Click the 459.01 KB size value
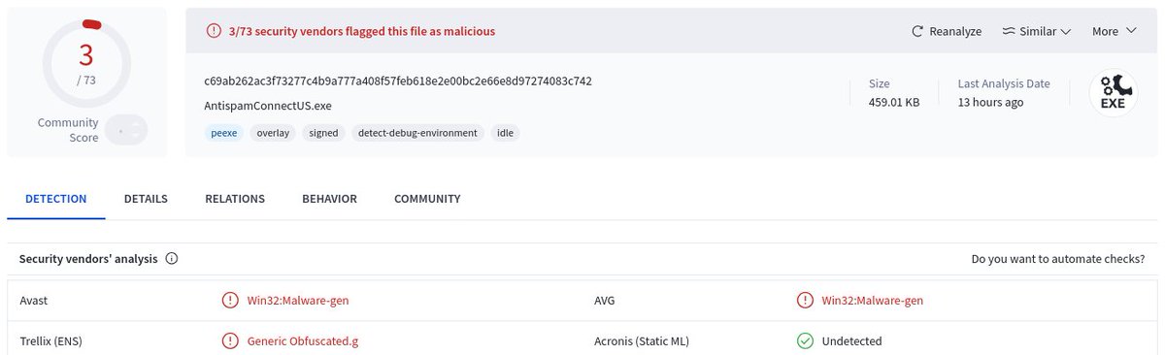Screen dimensions: 1165x355 point(894,102)
